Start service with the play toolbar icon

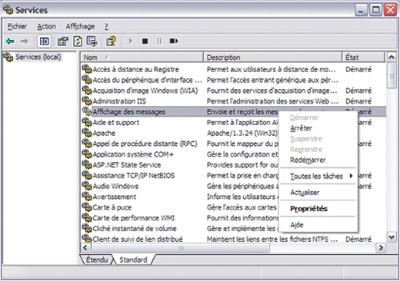tap(131, 41)
